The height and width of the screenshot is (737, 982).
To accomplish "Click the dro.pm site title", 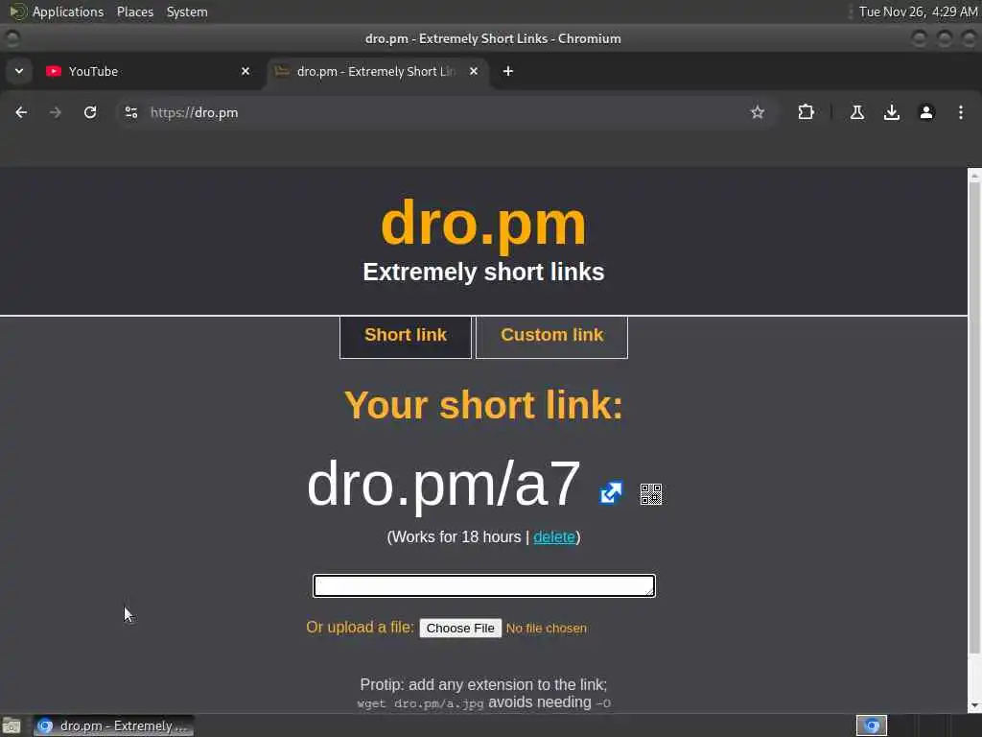I will pos(483,225).
